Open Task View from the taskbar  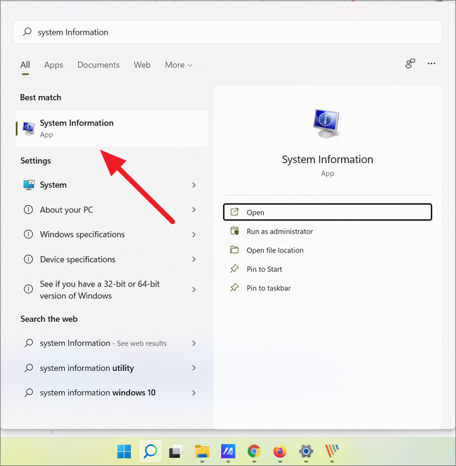coord(176,452)
